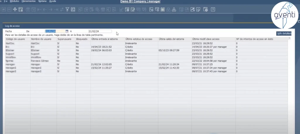The height and width of the screenshot is (134, 300).
Task: Open the Help question mark icon
Action: 213,9
